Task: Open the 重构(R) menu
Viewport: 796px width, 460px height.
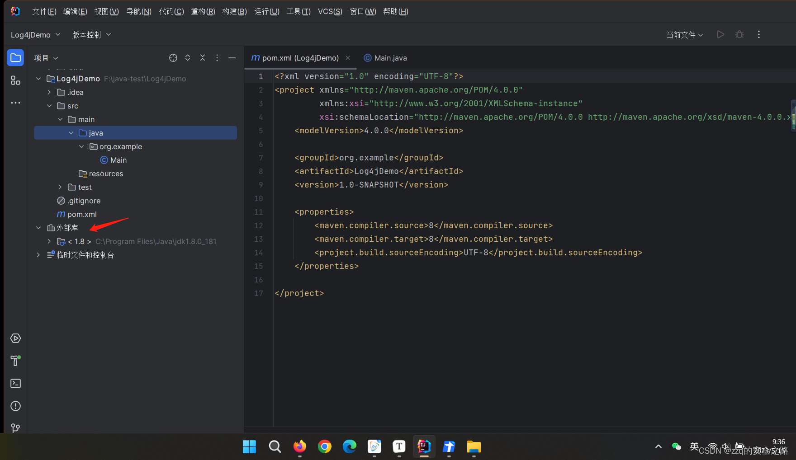Action: [203, 11]
